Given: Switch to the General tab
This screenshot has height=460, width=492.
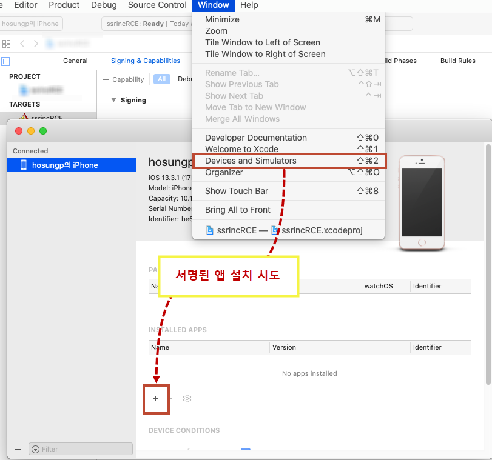Looking at the screenshot, I should [x=75, y=61].
